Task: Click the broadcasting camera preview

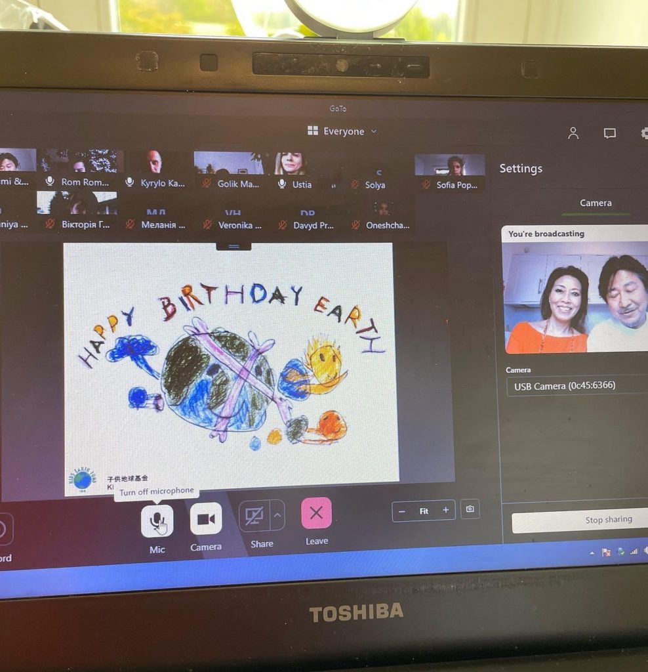Action: [x=576, y=297]
